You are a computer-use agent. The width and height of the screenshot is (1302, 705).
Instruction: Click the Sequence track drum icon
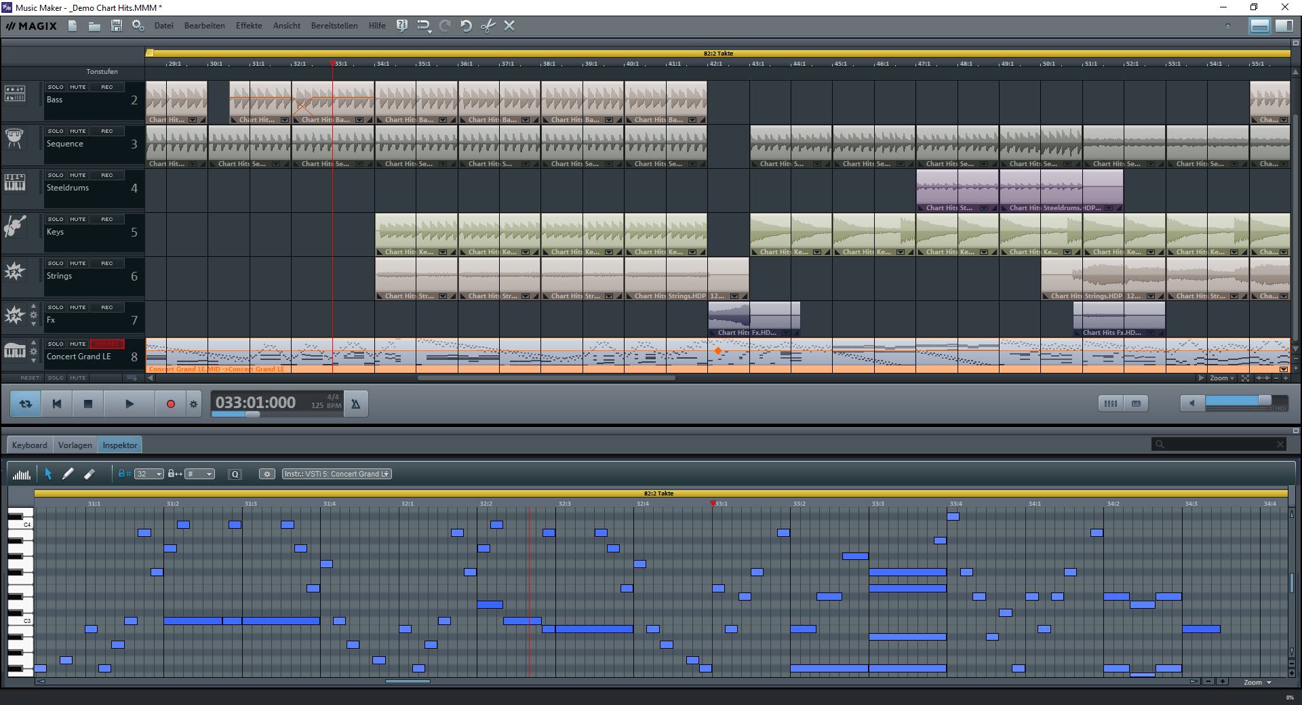pyautogui.click(x=14, y=138)
